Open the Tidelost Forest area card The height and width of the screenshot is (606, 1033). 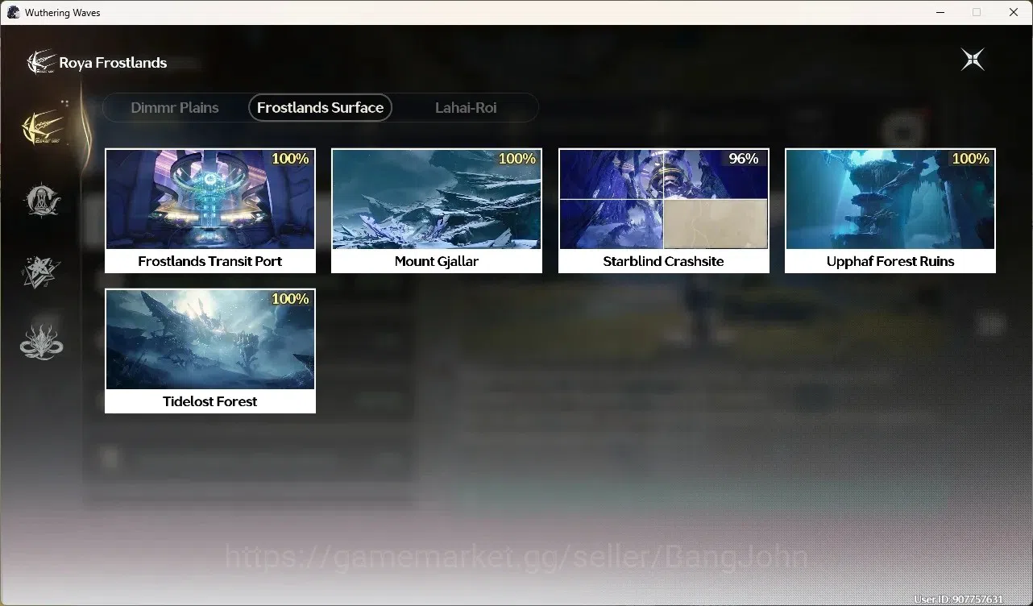[210, 351]
